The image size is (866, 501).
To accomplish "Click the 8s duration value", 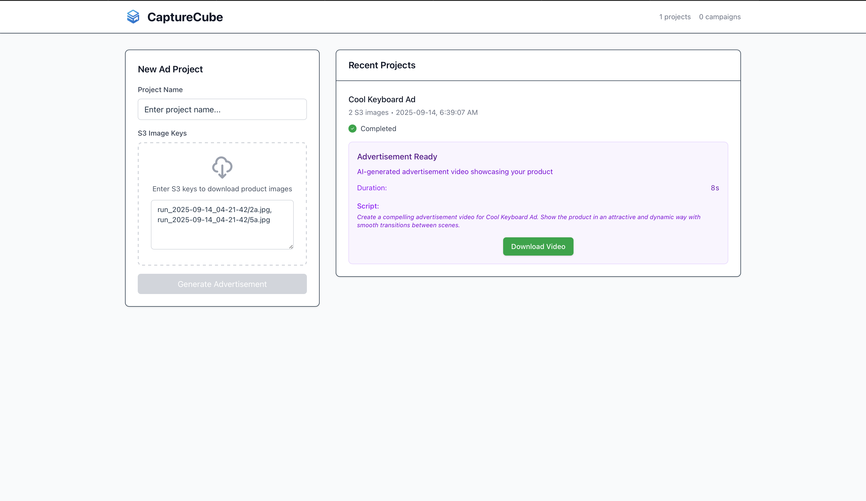I will [x=715, y=188].
